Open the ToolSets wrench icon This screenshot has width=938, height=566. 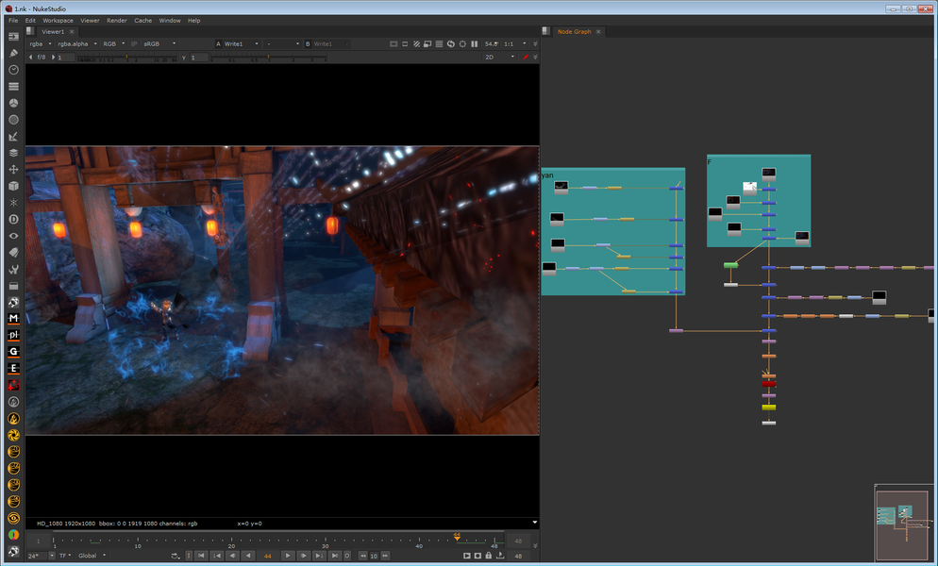coord(13,269)
